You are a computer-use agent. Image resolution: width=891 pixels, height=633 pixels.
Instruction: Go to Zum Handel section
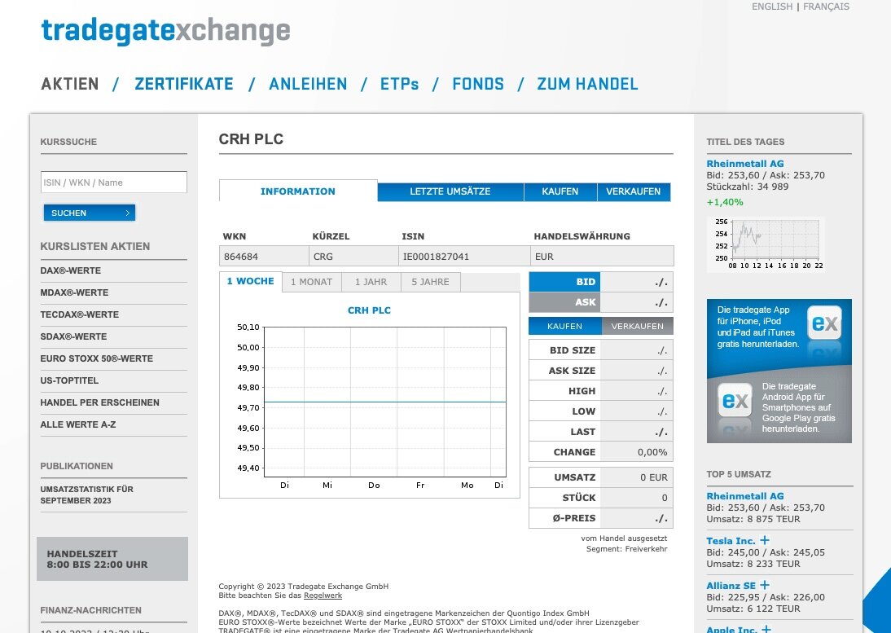click(x=587, y=84)
